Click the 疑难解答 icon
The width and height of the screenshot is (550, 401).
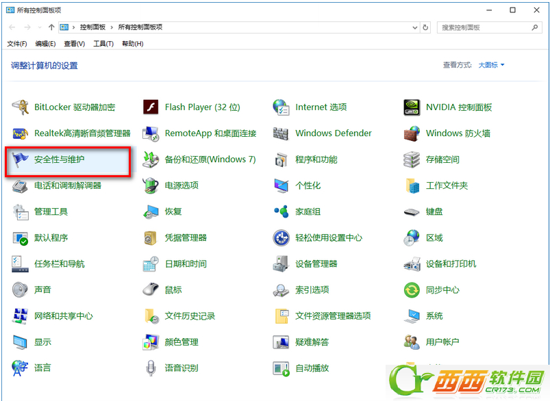pos(282,342)
